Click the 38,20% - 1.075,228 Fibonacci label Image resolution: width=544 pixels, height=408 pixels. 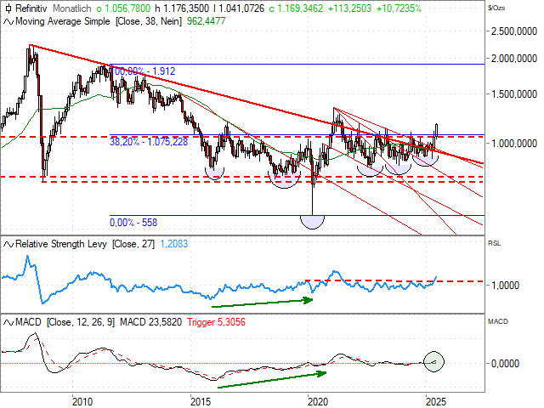149,142
